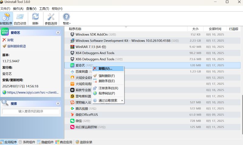
Task: Switch to the 追踪安装 bottom tab
Action: pos(84,142)
